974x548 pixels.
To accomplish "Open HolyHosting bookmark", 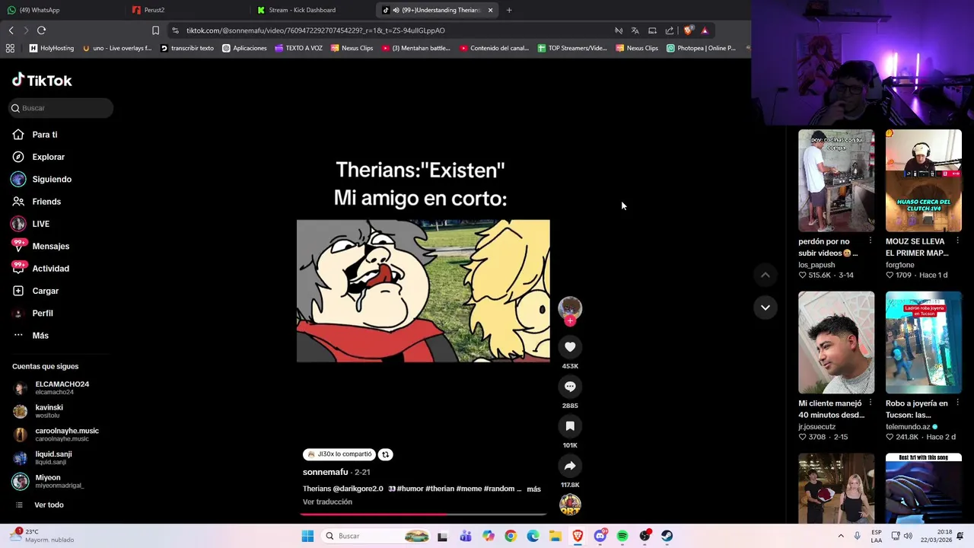I will [52, 48].
